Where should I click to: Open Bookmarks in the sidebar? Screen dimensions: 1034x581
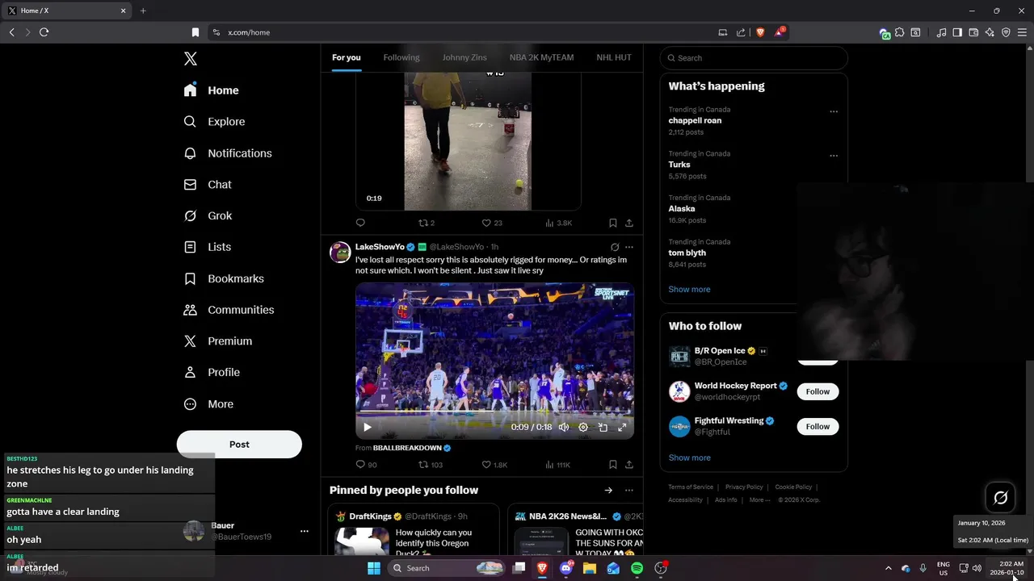pyautogui.click(x=224, y=278)
